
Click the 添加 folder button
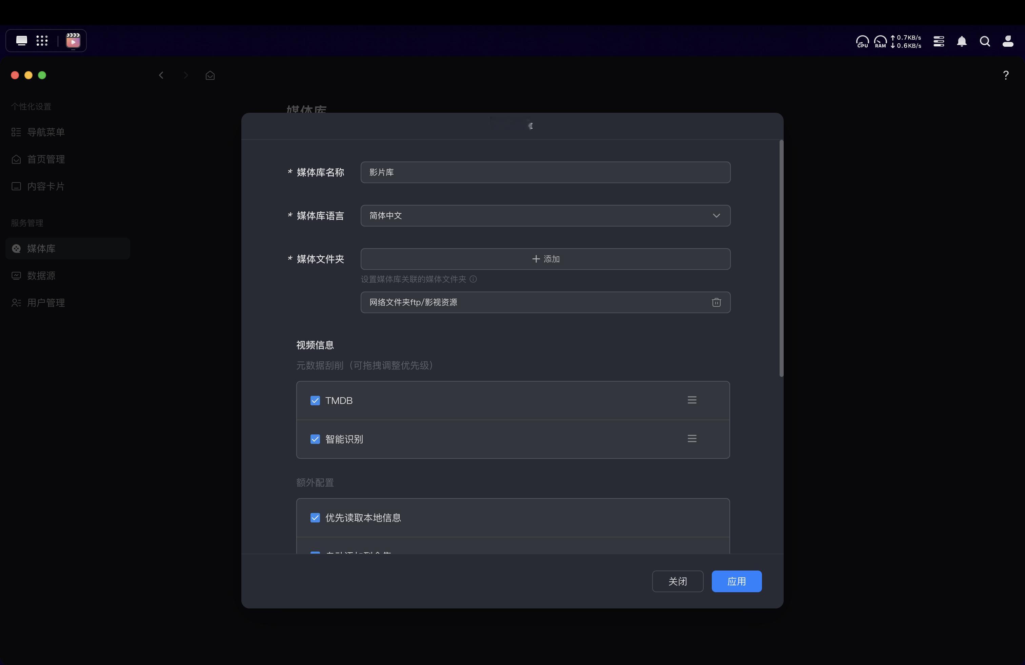tap(545, 259)
